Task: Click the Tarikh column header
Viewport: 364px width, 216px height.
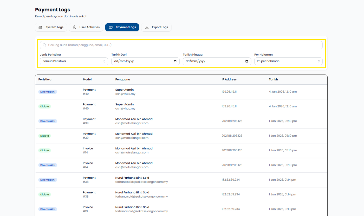Action: click(273, 79)
